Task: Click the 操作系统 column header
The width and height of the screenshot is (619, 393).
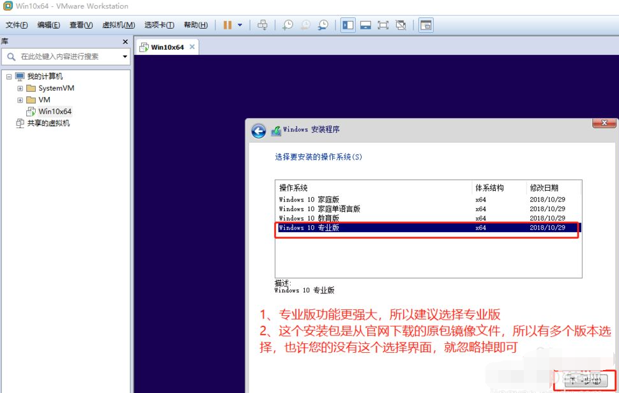Action: click(x=374, y=188)
